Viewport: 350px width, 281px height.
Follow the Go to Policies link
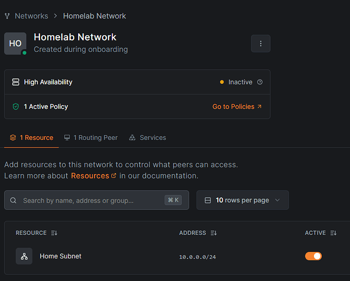tap(236, 106)
